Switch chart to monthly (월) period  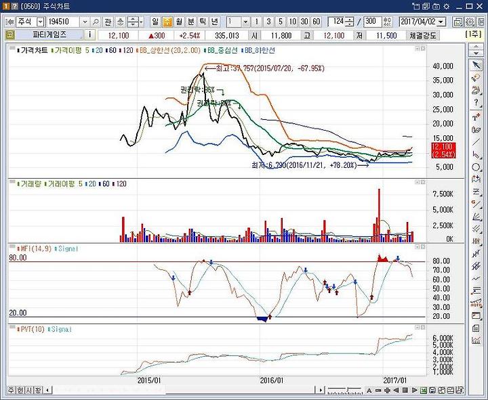(179, 22)
